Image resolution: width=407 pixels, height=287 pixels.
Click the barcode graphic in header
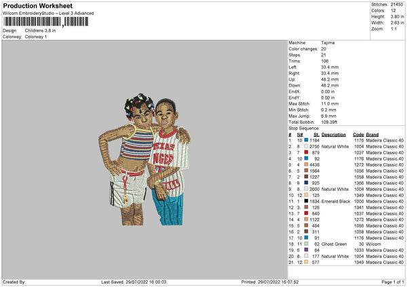46,22
